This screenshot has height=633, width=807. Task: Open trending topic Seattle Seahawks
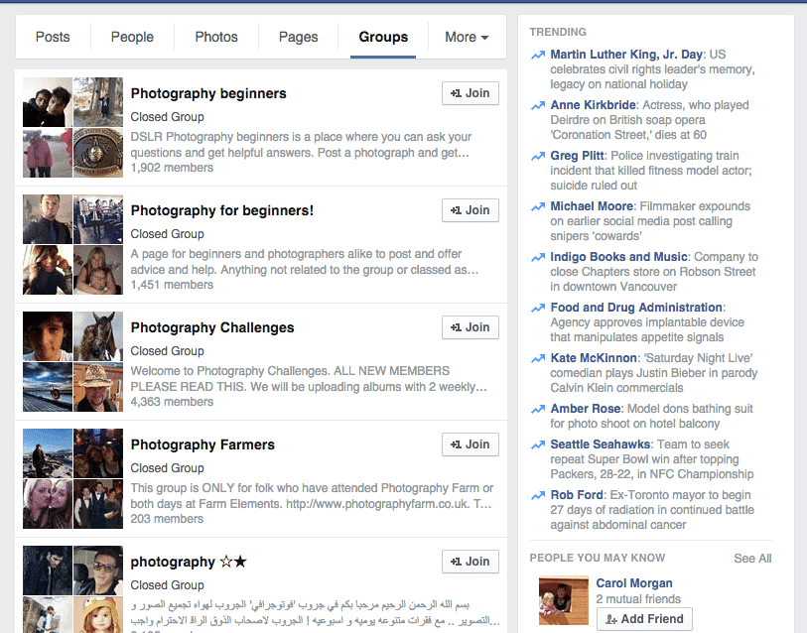click(601, 444)
